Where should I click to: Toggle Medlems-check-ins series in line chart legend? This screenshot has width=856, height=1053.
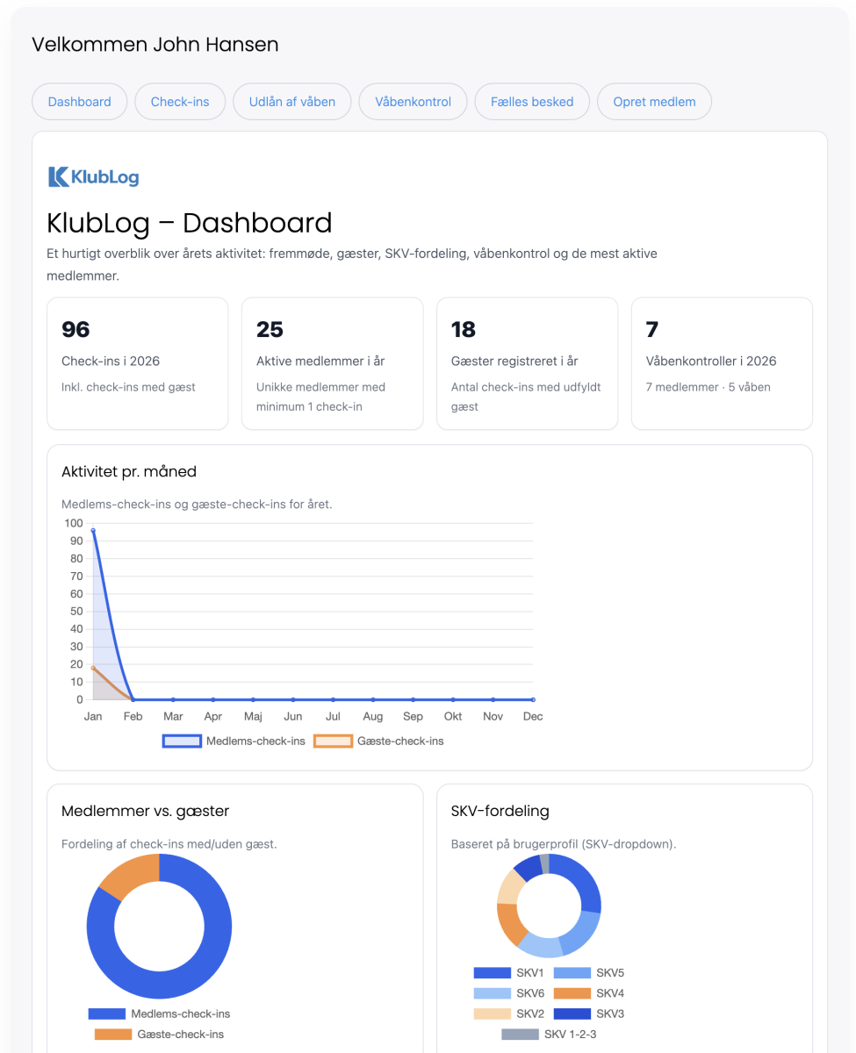point(234,741)
